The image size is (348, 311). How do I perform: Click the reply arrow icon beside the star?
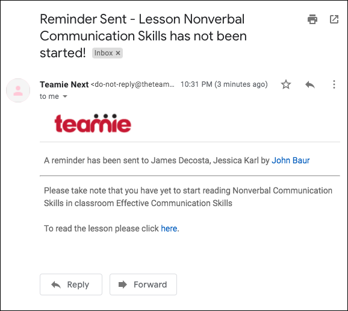point(310,84)
